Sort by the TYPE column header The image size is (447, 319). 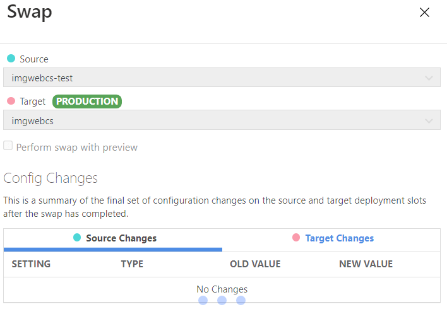click(132, 264)
